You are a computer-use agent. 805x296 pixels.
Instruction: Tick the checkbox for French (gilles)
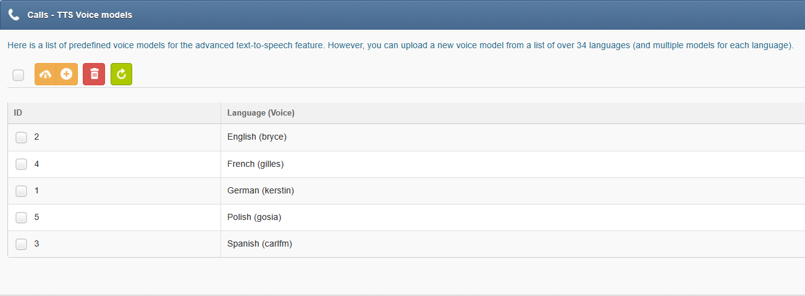click(x=21, y=164)
